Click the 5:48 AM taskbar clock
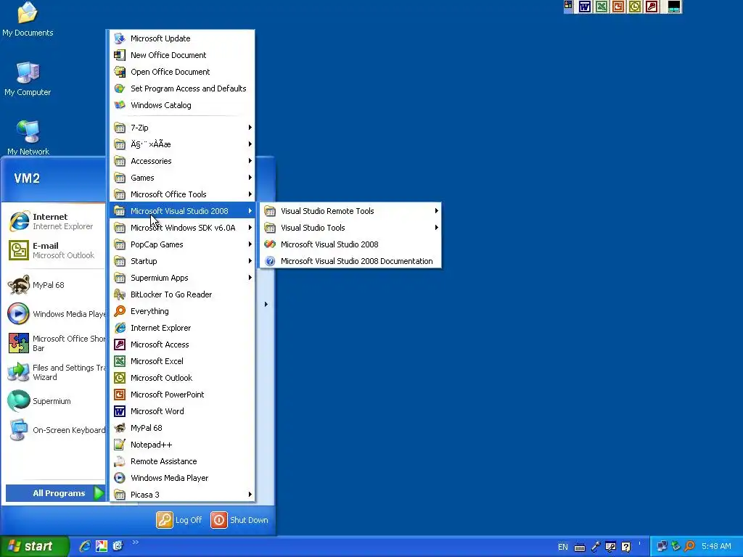Viewport: 743px width, 557px height. point(716,546)
